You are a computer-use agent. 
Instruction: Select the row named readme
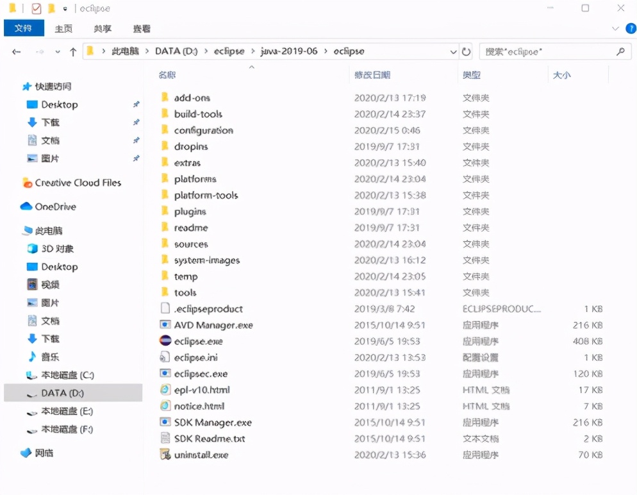point(382,228)
